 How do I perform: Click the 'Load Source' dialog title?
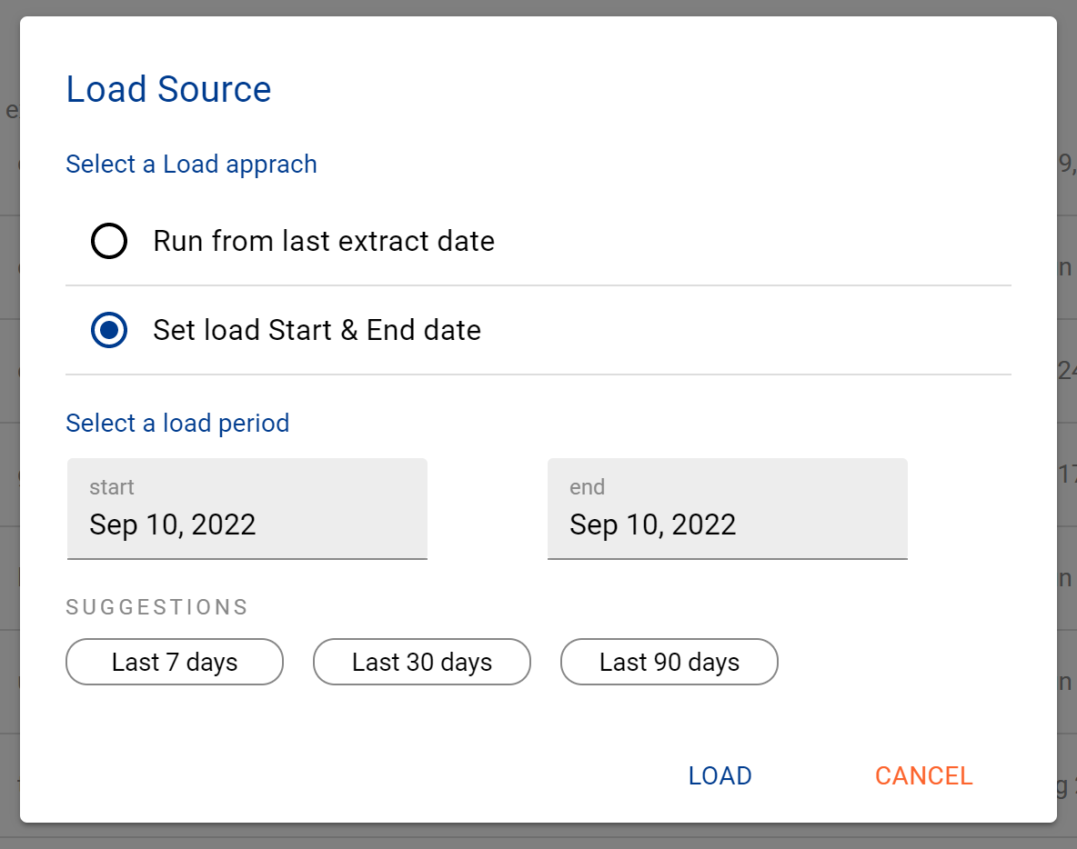(x=168, y=88)
